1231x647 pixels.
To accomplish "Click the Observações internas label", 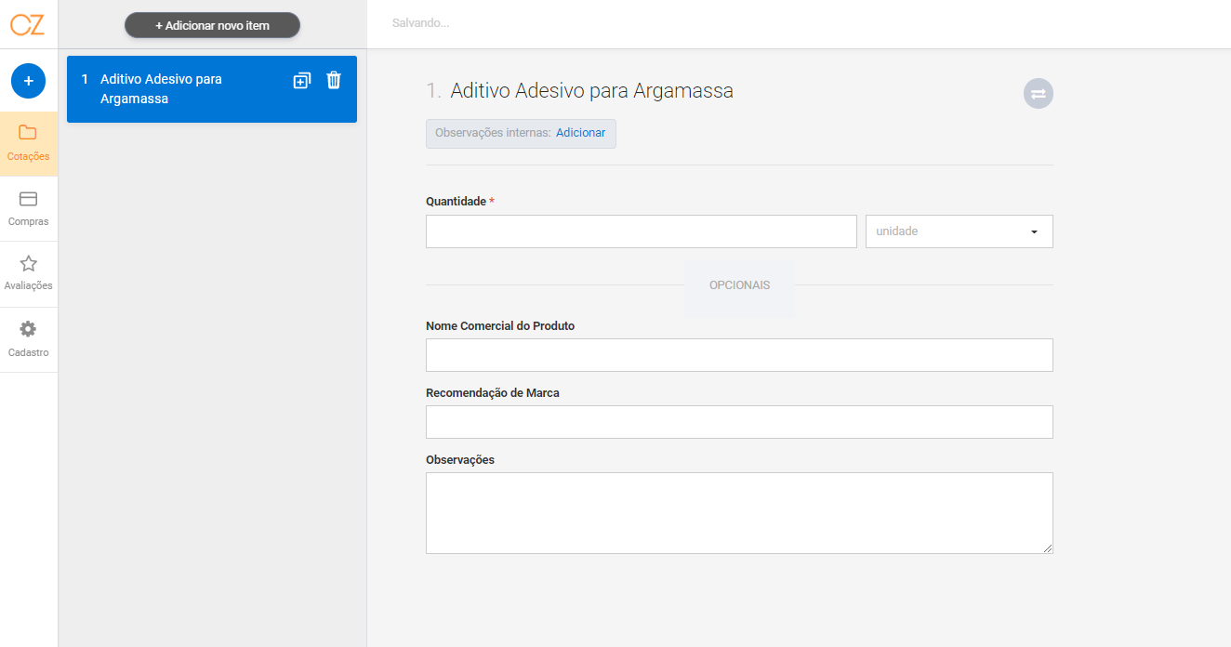I will click(493, 133).
